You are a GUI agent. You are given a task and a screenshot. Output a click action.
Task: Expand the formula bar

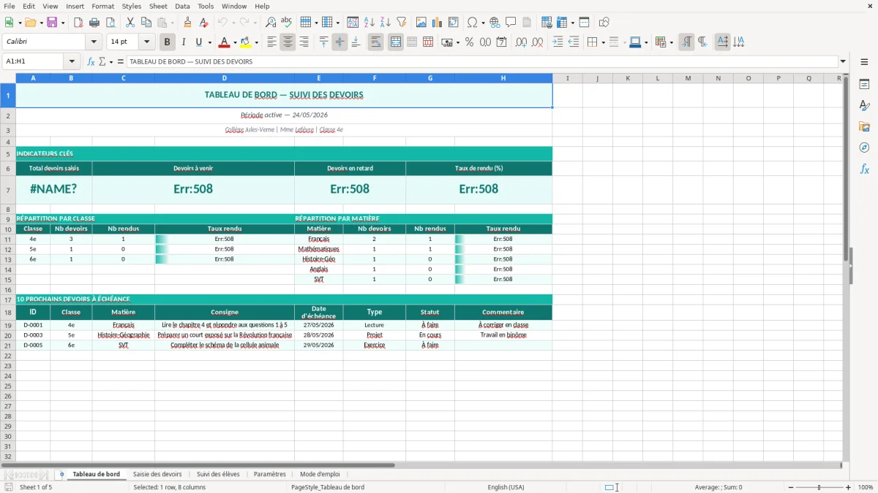[843, 62]
